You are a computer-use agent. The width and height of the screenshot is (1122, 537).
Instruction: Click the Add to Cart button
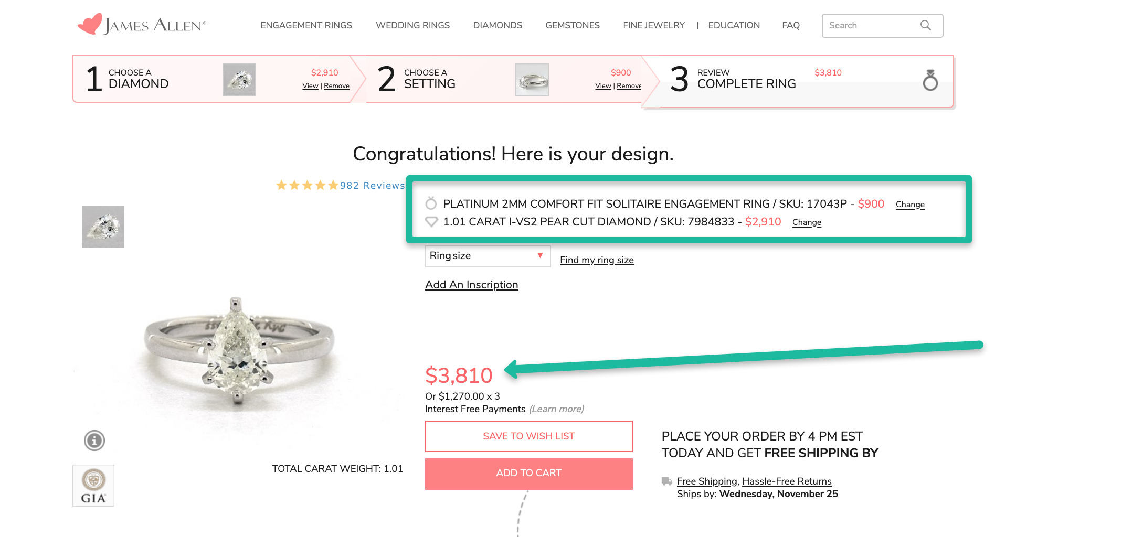(528, 474)
